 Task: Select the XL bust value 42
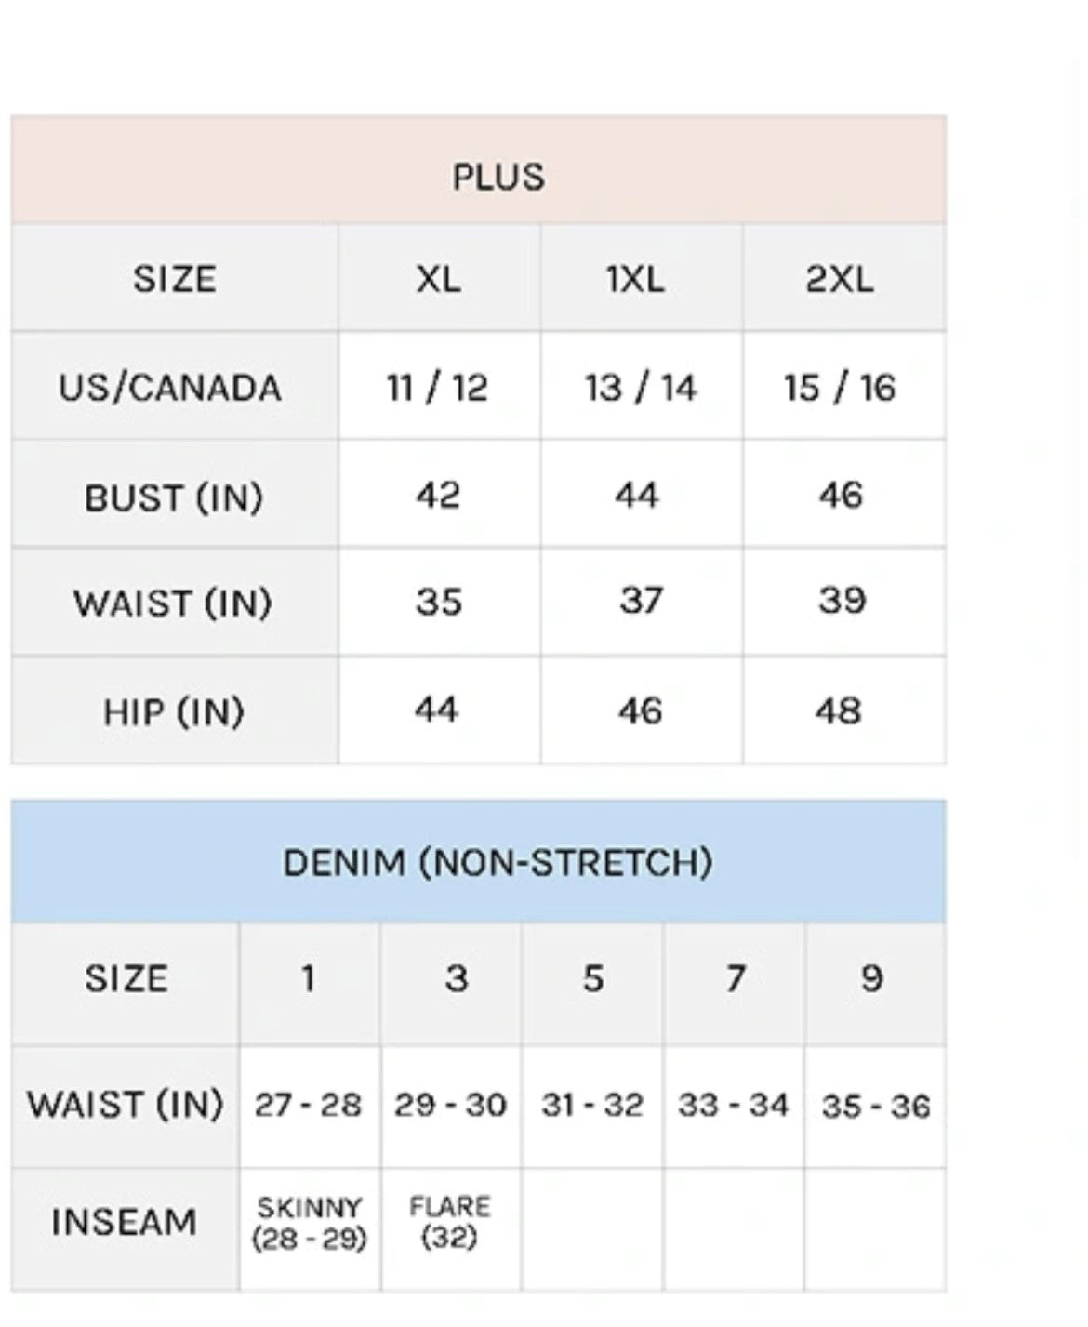point(438,496)
